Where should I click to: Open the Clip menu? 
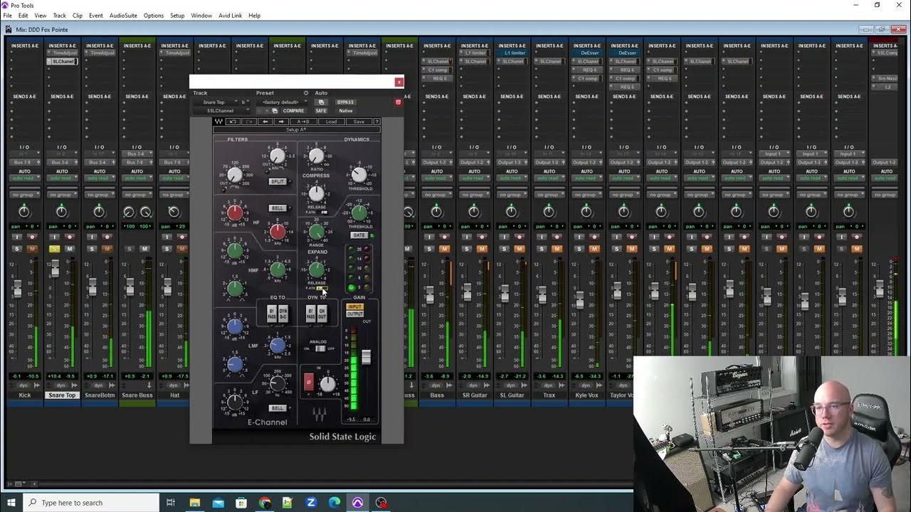78,15
